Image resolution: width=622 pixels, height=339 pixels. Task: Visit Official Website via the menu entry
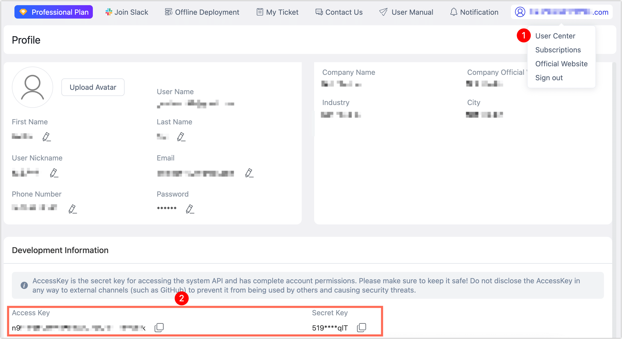pyautogui.click(x=561, y=64)
